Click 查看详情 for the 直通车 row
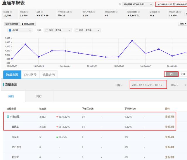Viewport: 187px width, 160px height. point(169,127)
